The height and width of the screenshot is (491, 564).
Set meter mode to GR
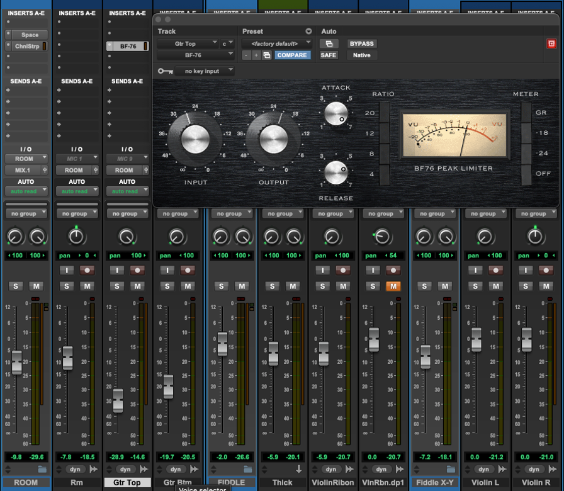click(x=526, y=113)
